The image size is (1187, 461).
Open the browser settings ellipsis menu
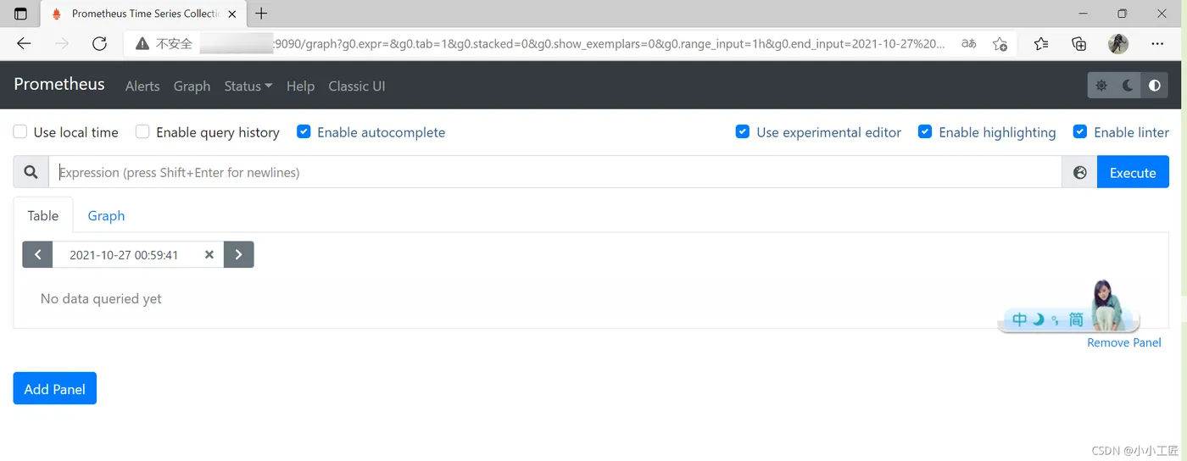pos(1157,44)
